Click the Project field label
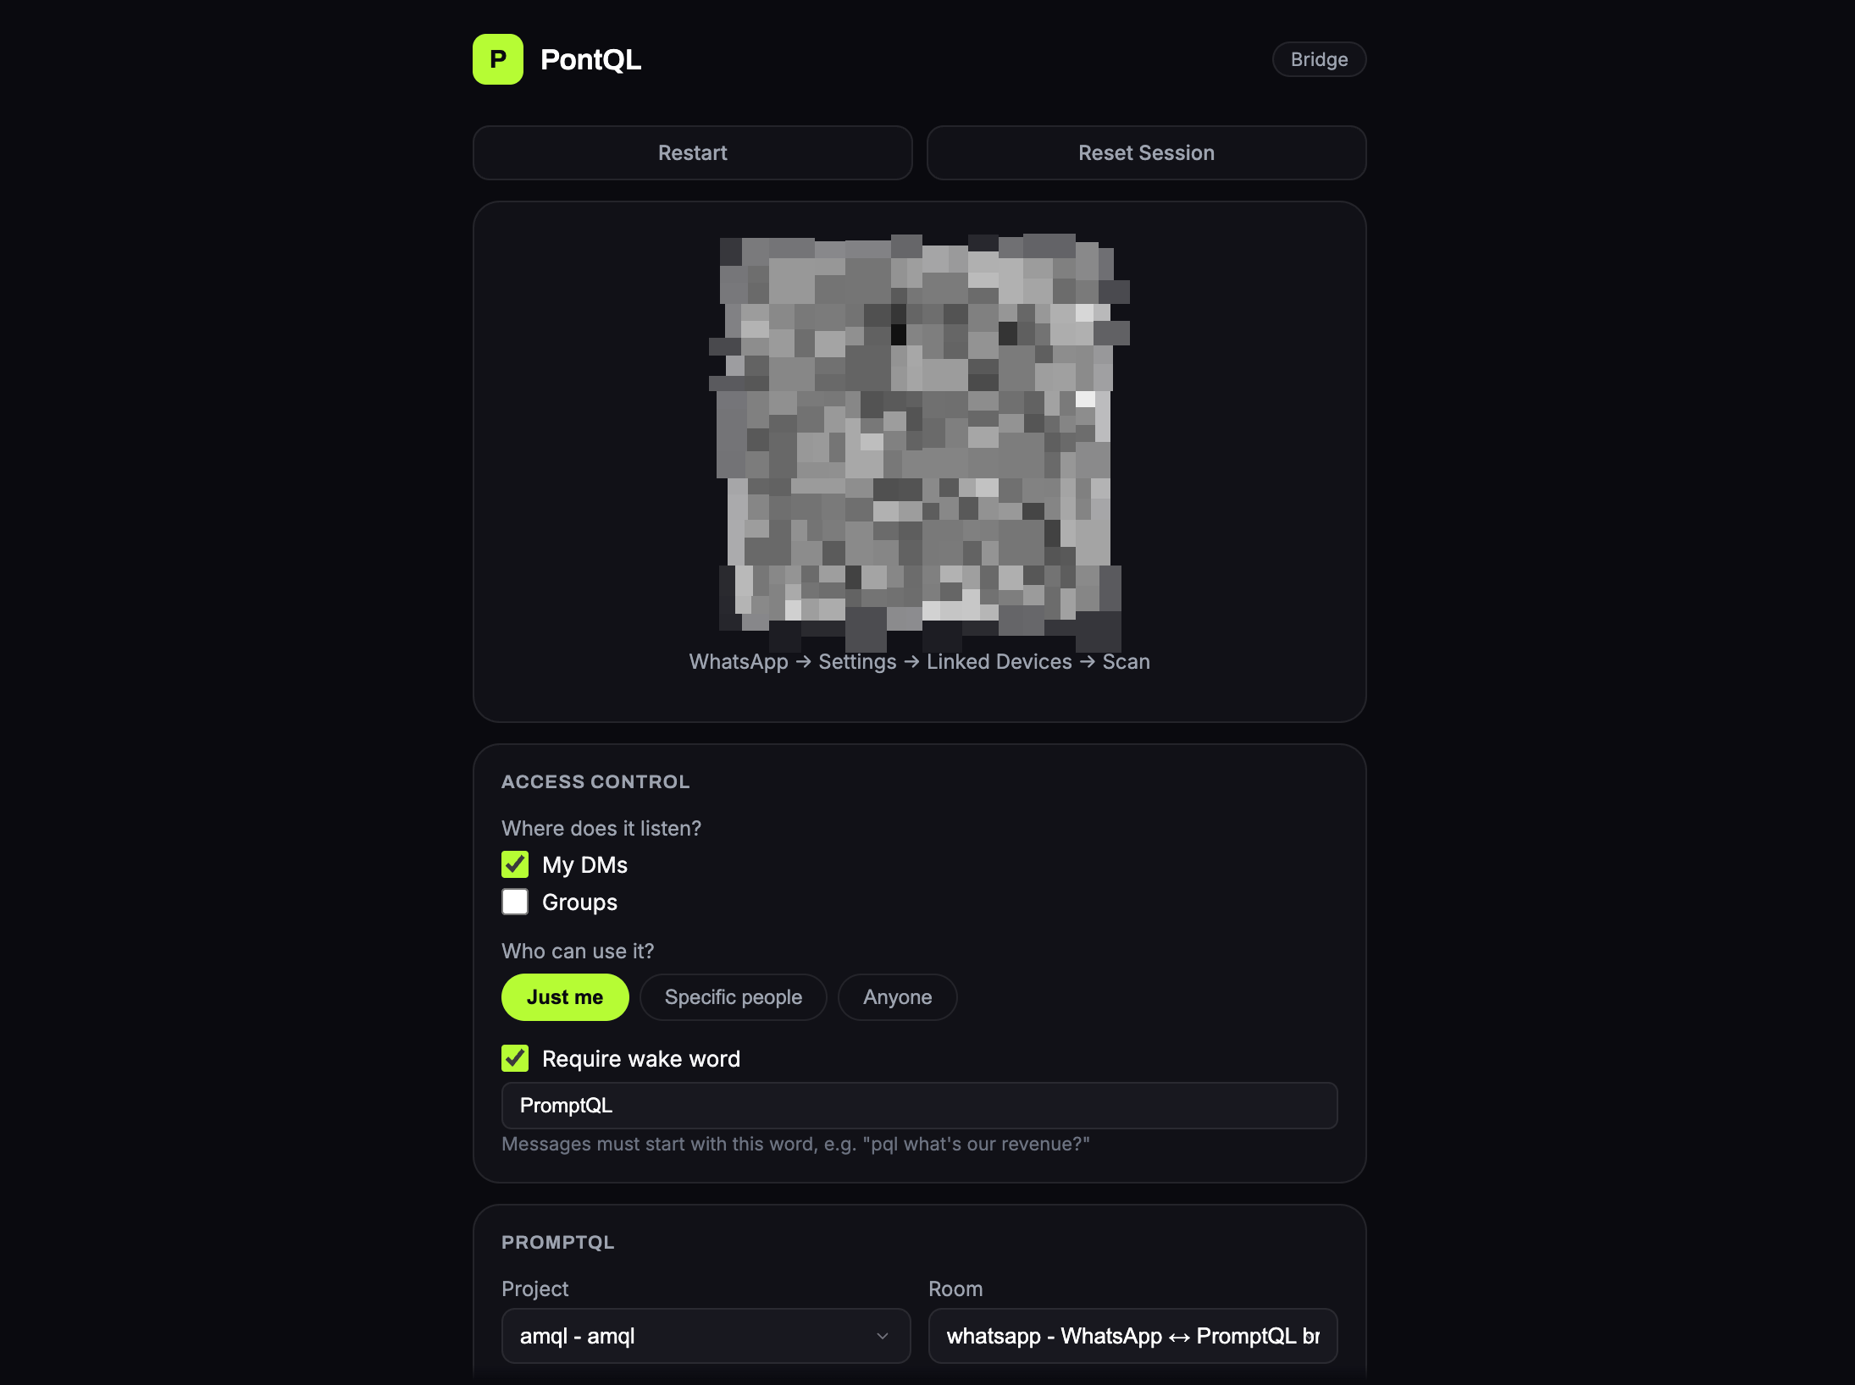Screen dimensions: 1855x1385 tap(535, 1288)
